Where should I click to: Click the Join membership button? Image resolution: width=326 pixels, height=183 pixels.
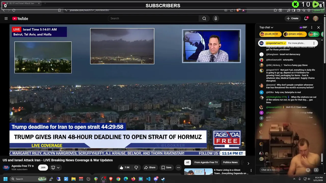point(43,167)
